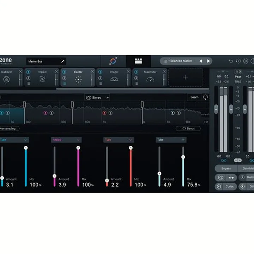
Task: Select the Maximizer module tab
Action: (x=150, y=77)
